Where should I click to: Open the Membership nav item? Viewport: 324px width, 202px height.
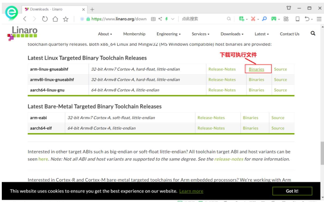(134, 34)
